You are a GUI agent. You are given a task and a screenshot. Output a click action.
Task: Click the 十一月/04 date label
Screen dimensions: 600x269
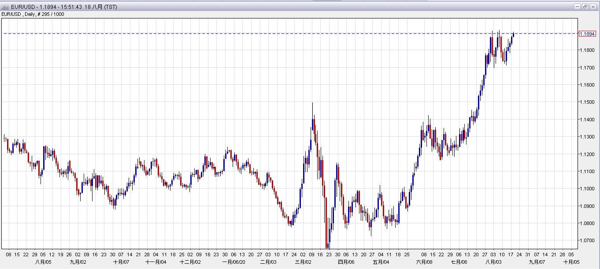156,262
